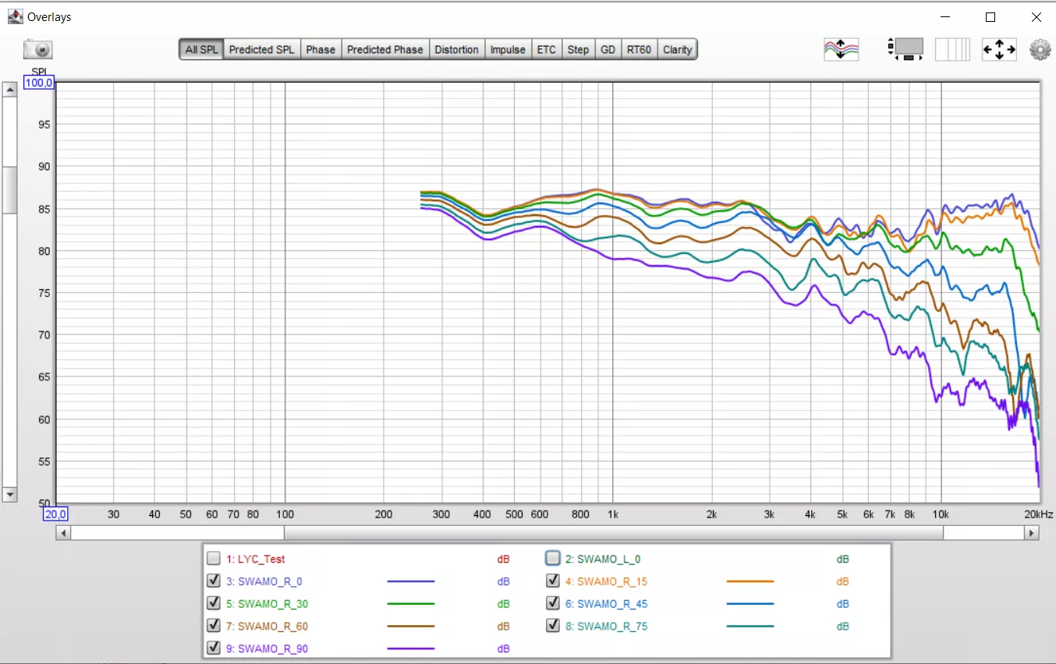This screenshot has height=664, width=1056.
Task: Open the Impulse tab
Action: [x=507, y=50]
